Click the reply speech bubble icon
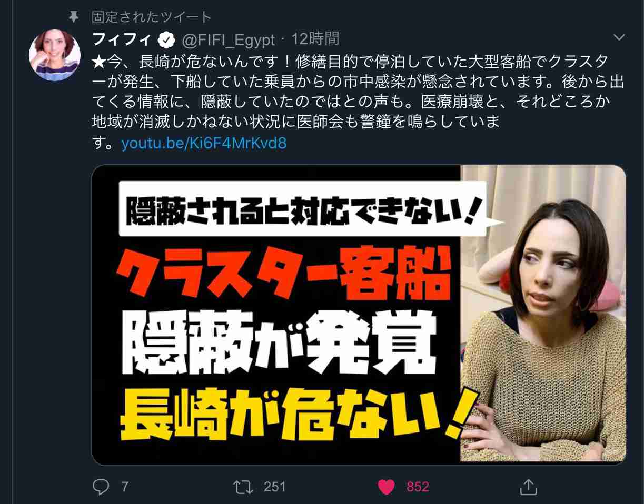This screenshot has height=504, width=644. pos(100,487)
